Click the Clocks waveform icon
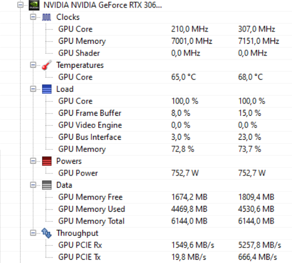Viewport: 292px width, 263px height. pos(47,17)
